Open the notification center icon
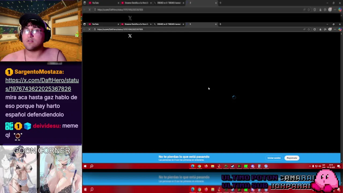 tap(339, 166)
